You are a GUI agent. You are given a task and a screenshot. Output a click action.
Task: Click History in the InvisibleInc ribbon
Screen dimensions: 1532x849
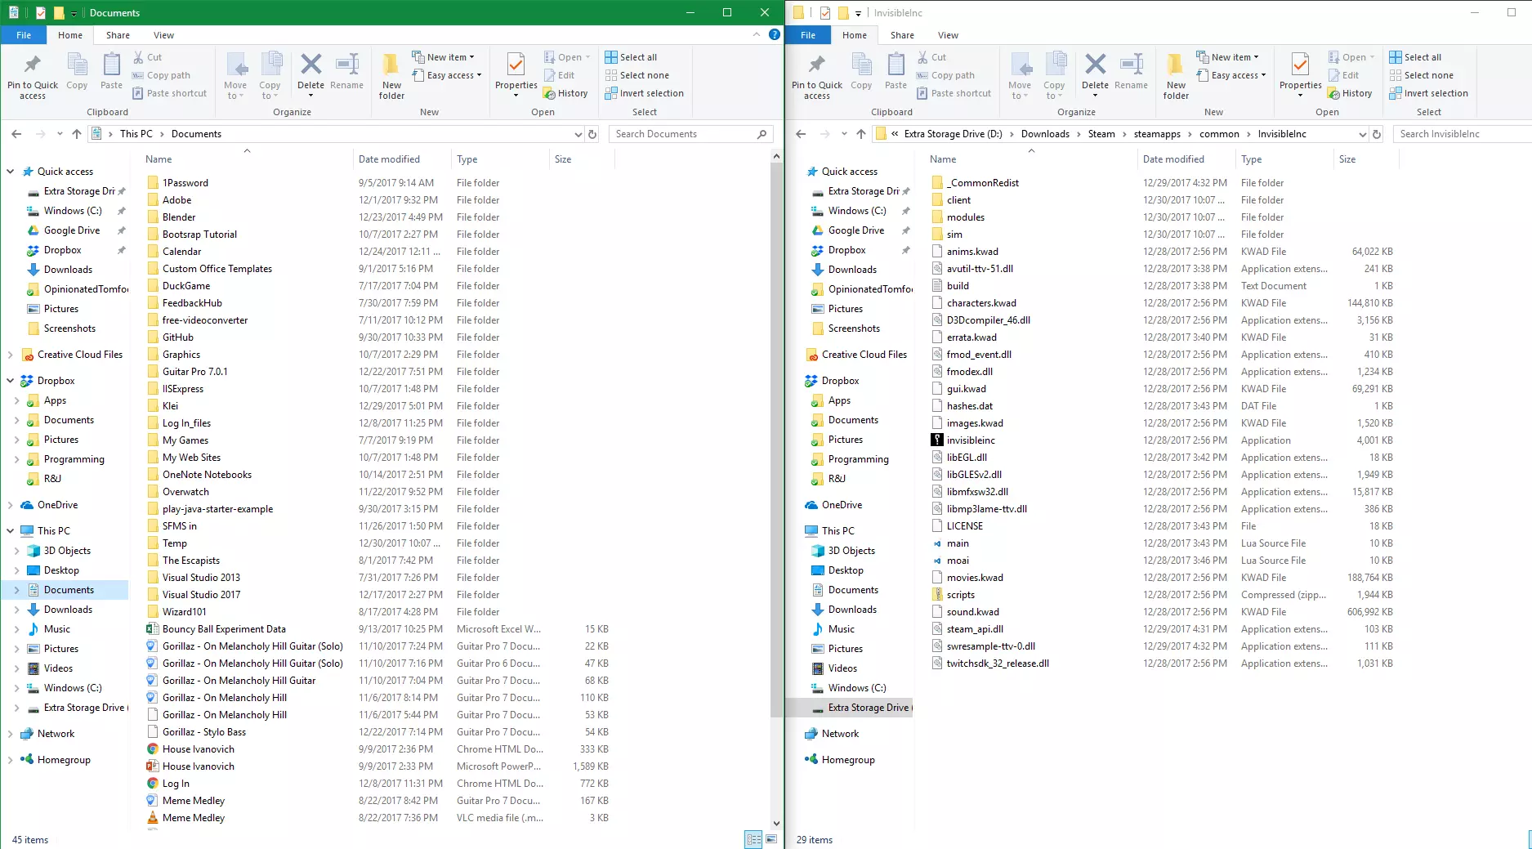[x=1350, y=93]
